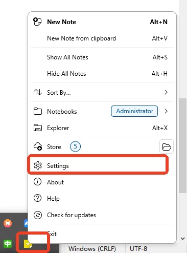Click the New Note sticky icon
This screenshot has height=253, width=187.
click(x=37, y=22)
